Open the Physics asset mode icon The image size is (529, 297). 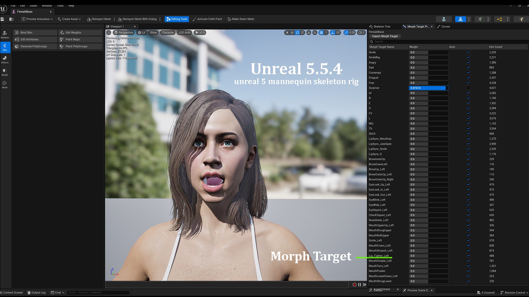[x=521, y=19]
